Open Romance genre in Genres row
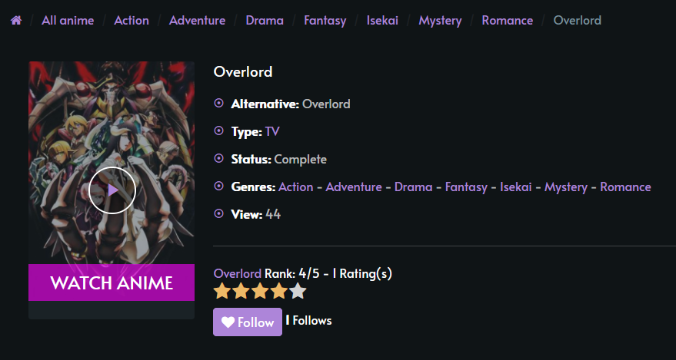The height and width of the screenshot is (360, 676). [625, 187]
